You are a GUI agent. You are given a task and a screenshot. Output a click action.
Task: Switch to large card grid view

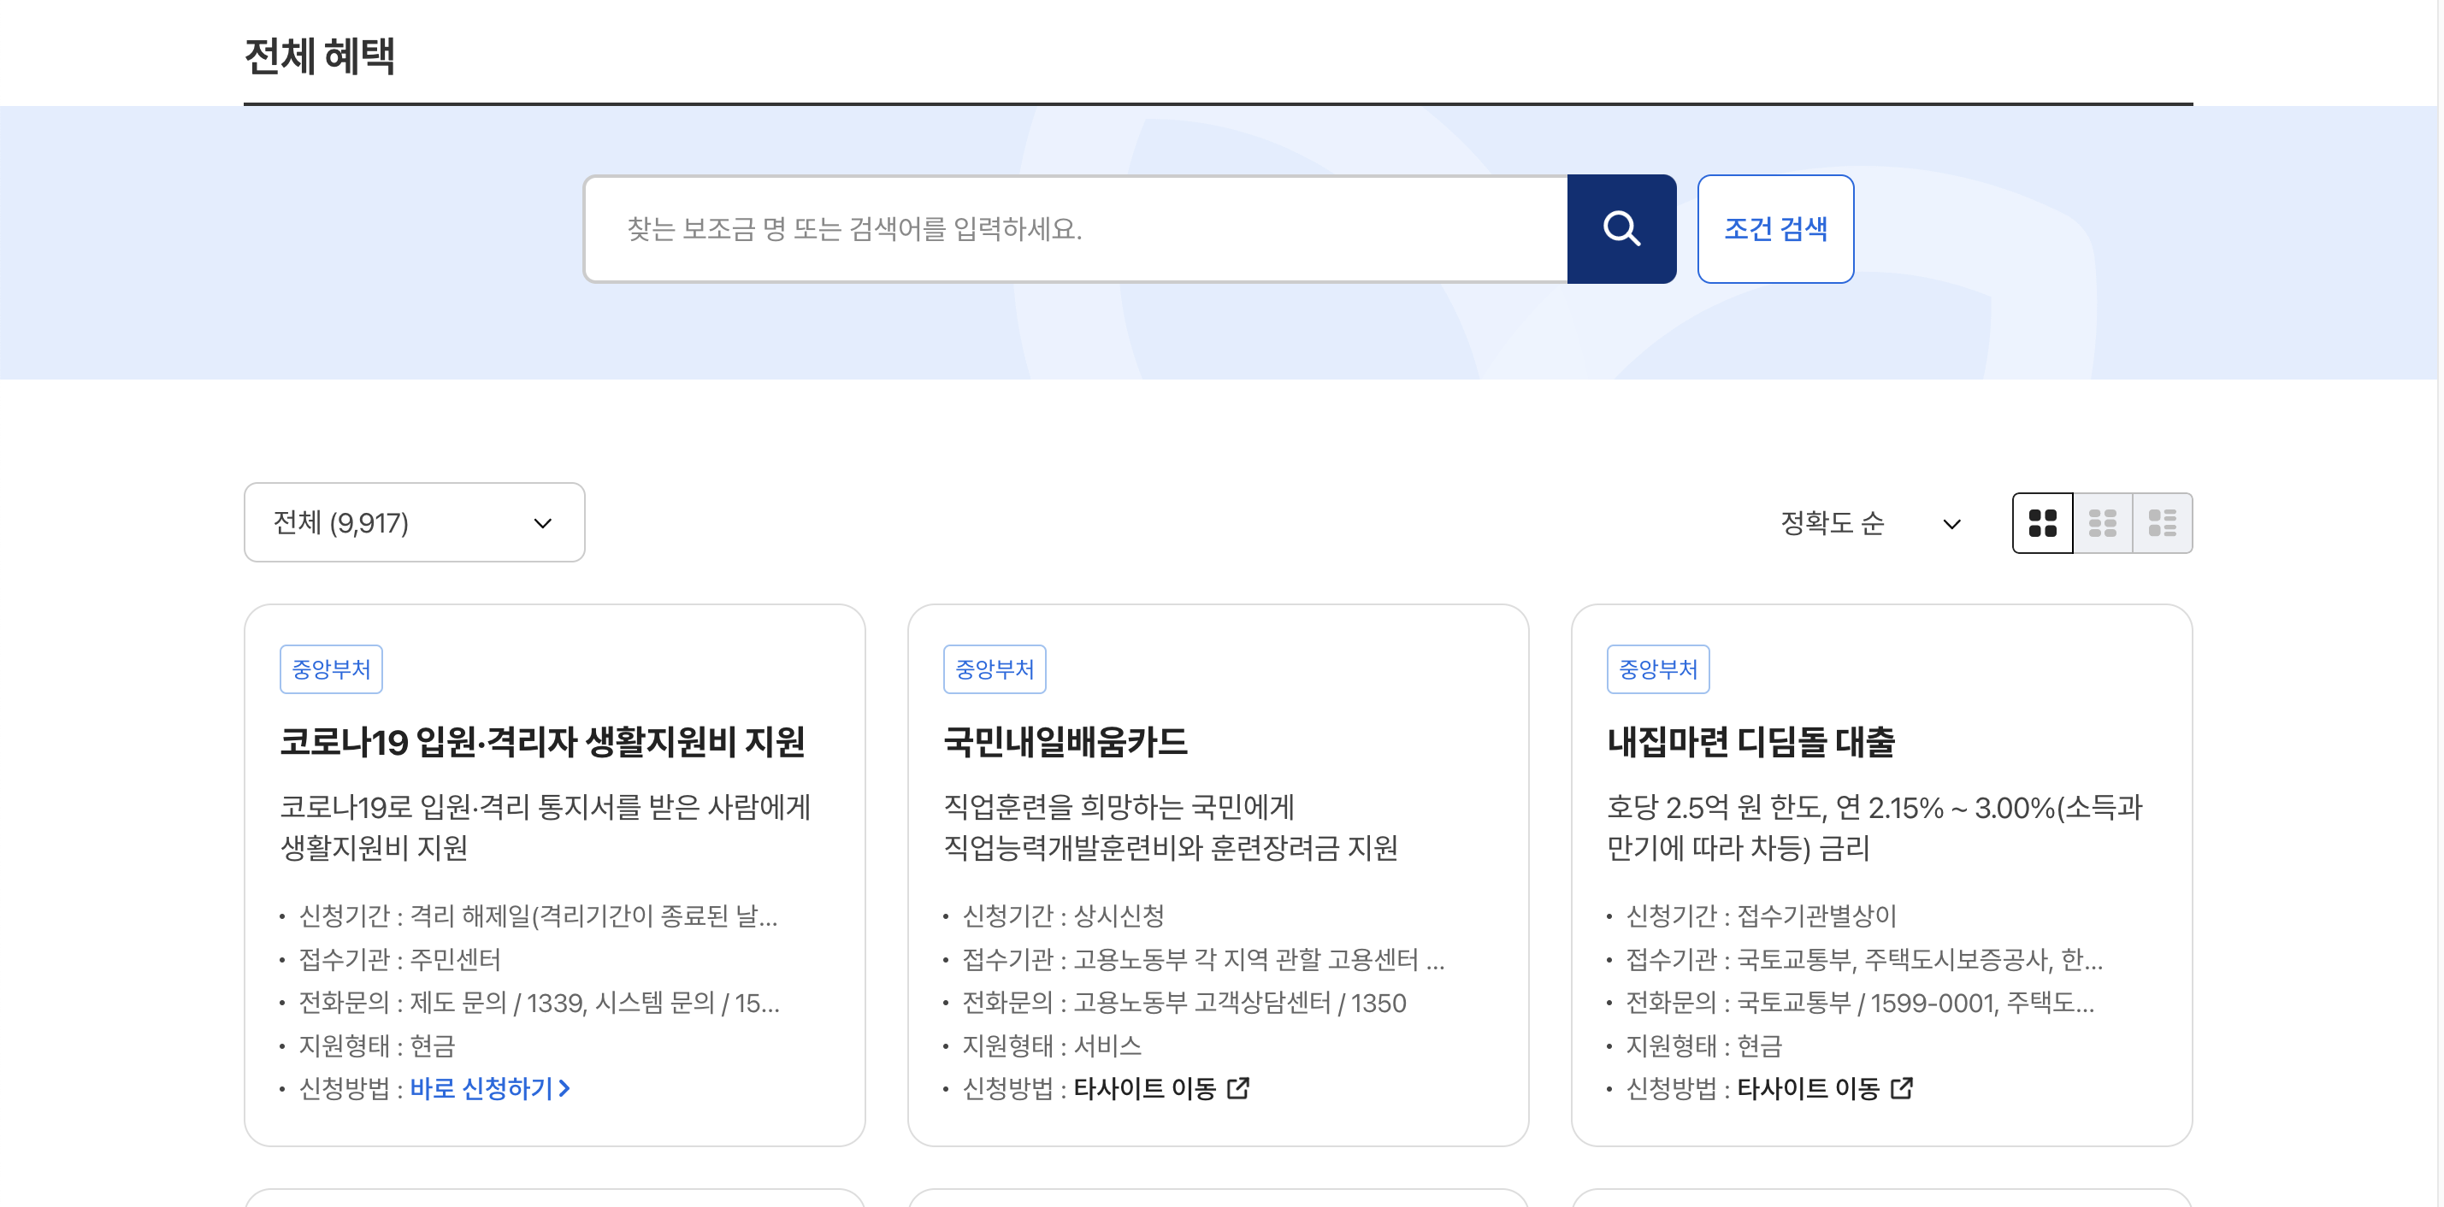tap(2042, 522)
